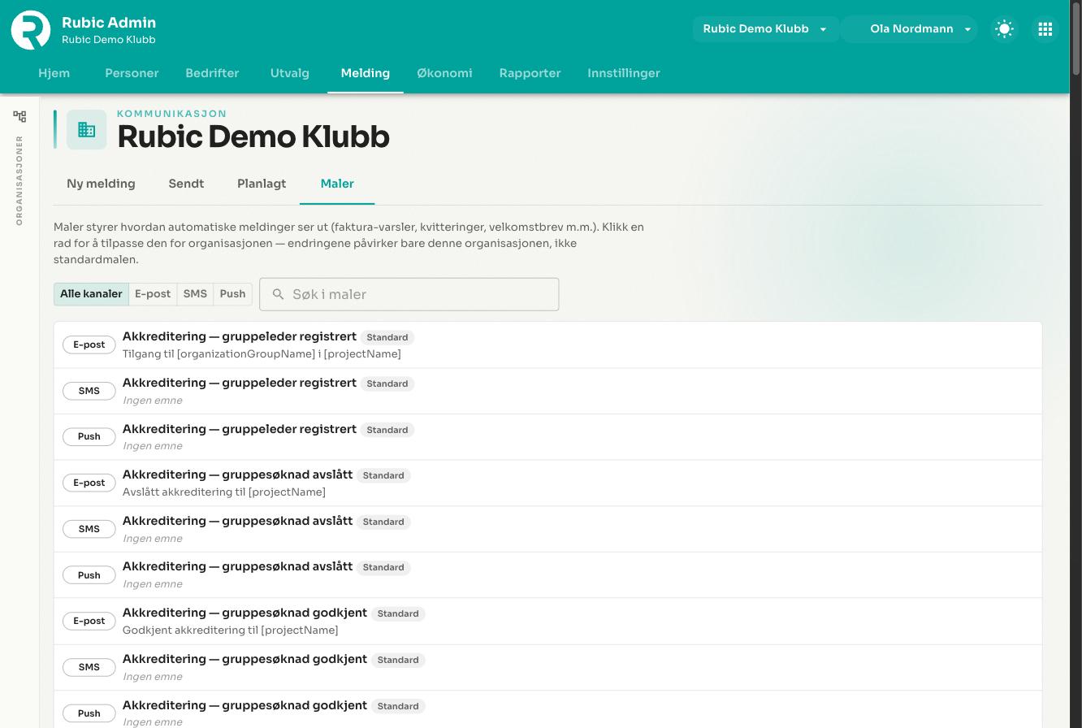This screenshot has width=1082, height=728.
Task: Click the building icon beside Rubic Demo Klubb
Action: click(x=86, y=129)
